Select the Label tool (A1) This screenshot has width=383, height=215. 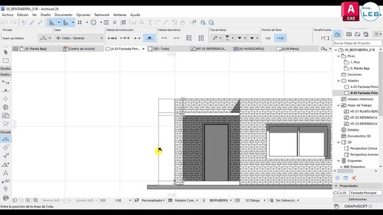point(5,181)
